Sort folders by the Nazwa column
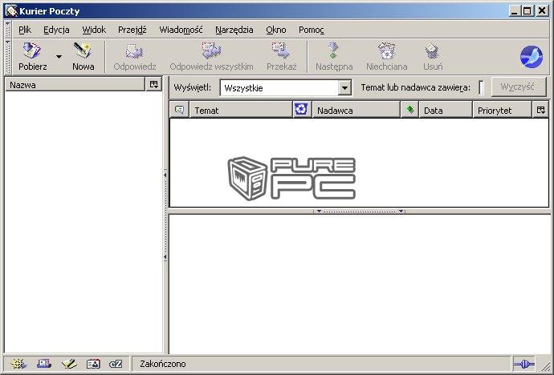The image size is (554, 375). pos(75,85)
